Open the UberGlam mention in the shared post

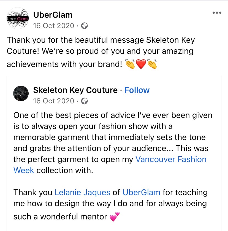141,192
